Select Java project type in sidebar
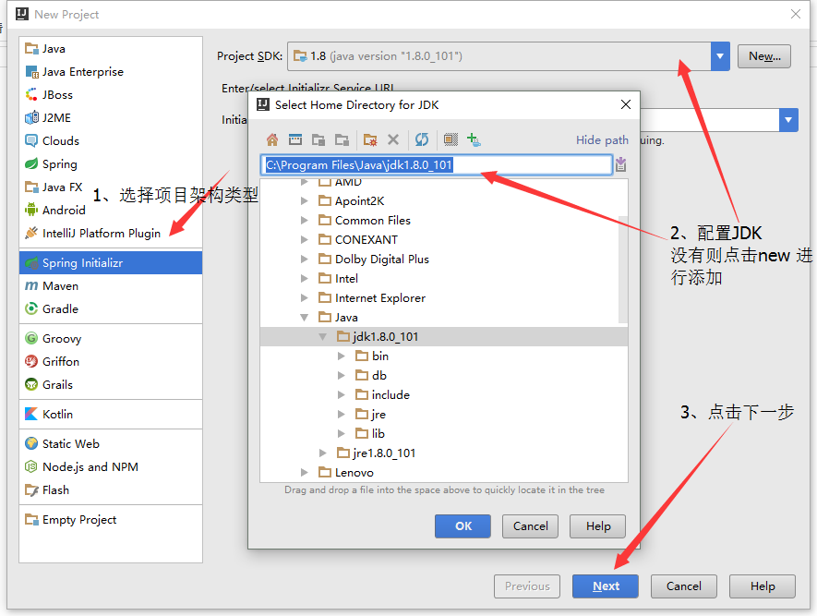 tap(111, 48)
